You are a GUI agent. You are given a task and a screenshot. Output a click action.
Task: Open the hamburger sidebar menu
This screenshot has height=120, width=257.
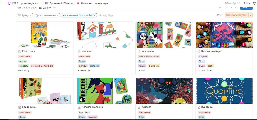(x=3, y=3)
